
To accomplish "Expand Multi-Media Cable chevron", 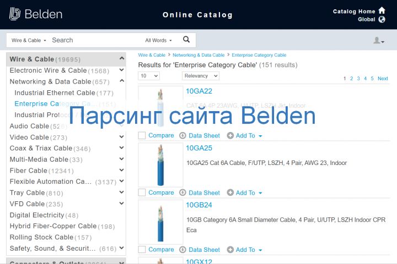I will point(121,159).
